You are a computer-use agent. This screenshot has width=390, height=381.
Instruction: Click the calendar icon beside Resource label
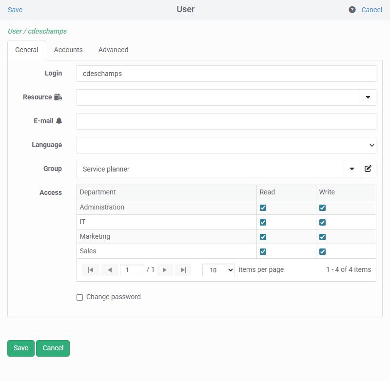pos(58,97)
